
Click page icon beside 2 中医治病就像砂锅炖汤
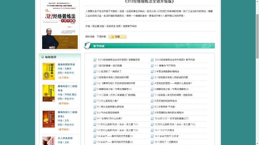click(x=152, y=72)
